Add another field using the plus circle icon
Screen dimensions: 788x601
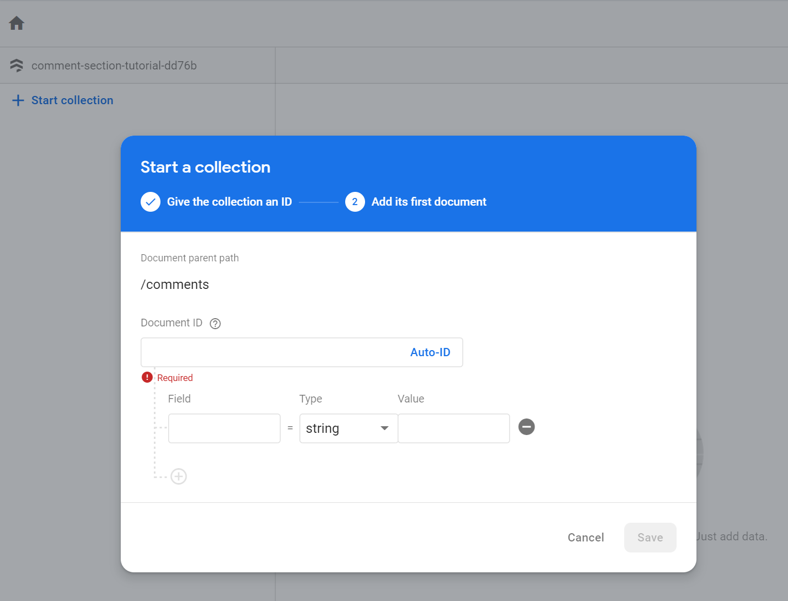178,476
